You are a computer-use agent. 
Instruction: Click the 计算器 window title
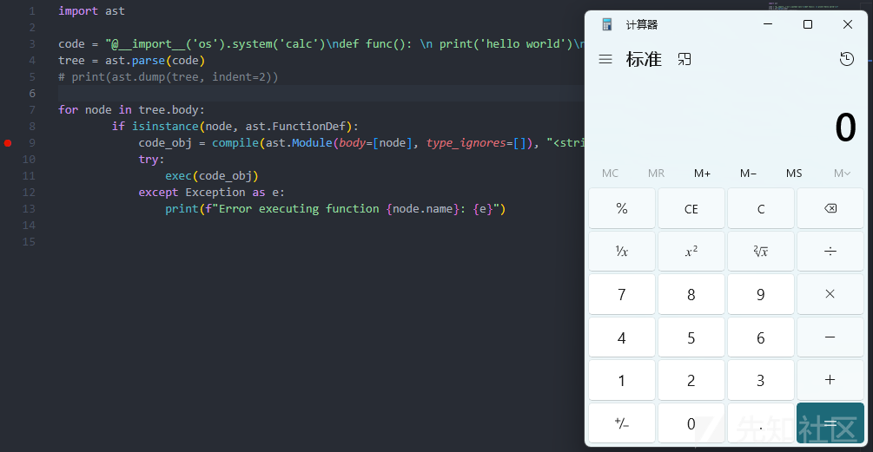point(642,24)
